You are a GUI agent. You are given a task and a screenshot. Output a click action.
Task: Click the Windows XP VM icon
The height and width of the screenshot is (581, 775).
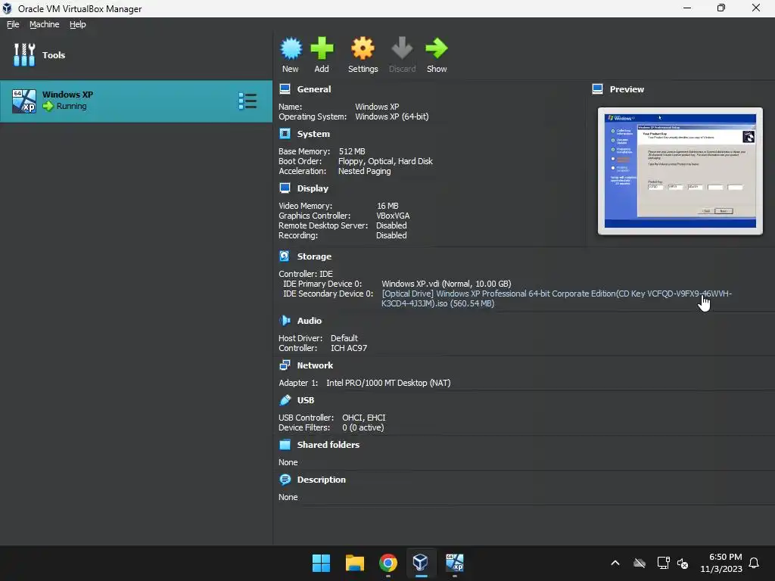click(23, 101)
